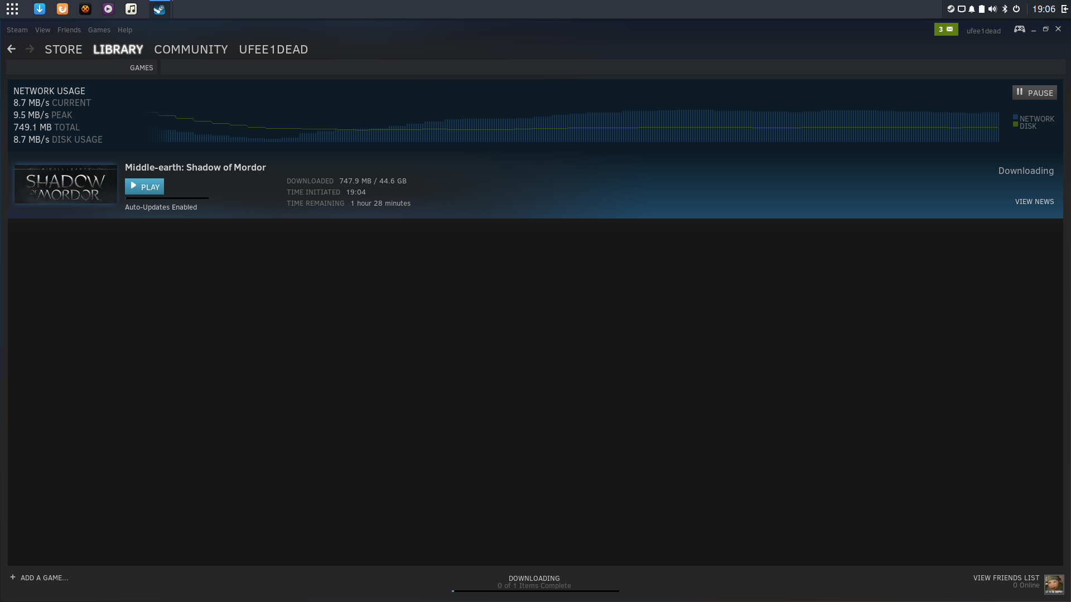1071x602 pixels.
Task: Click the 747.9 MB / 44.6 GB downloaded value
Action: click(x=373, y=181)
